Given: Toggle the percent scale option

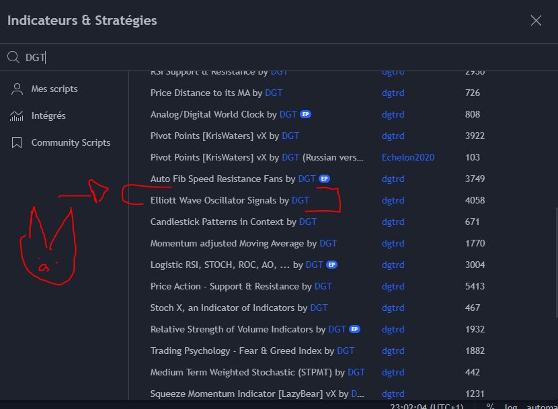Looking at the screenshot, I should [489, 406].
